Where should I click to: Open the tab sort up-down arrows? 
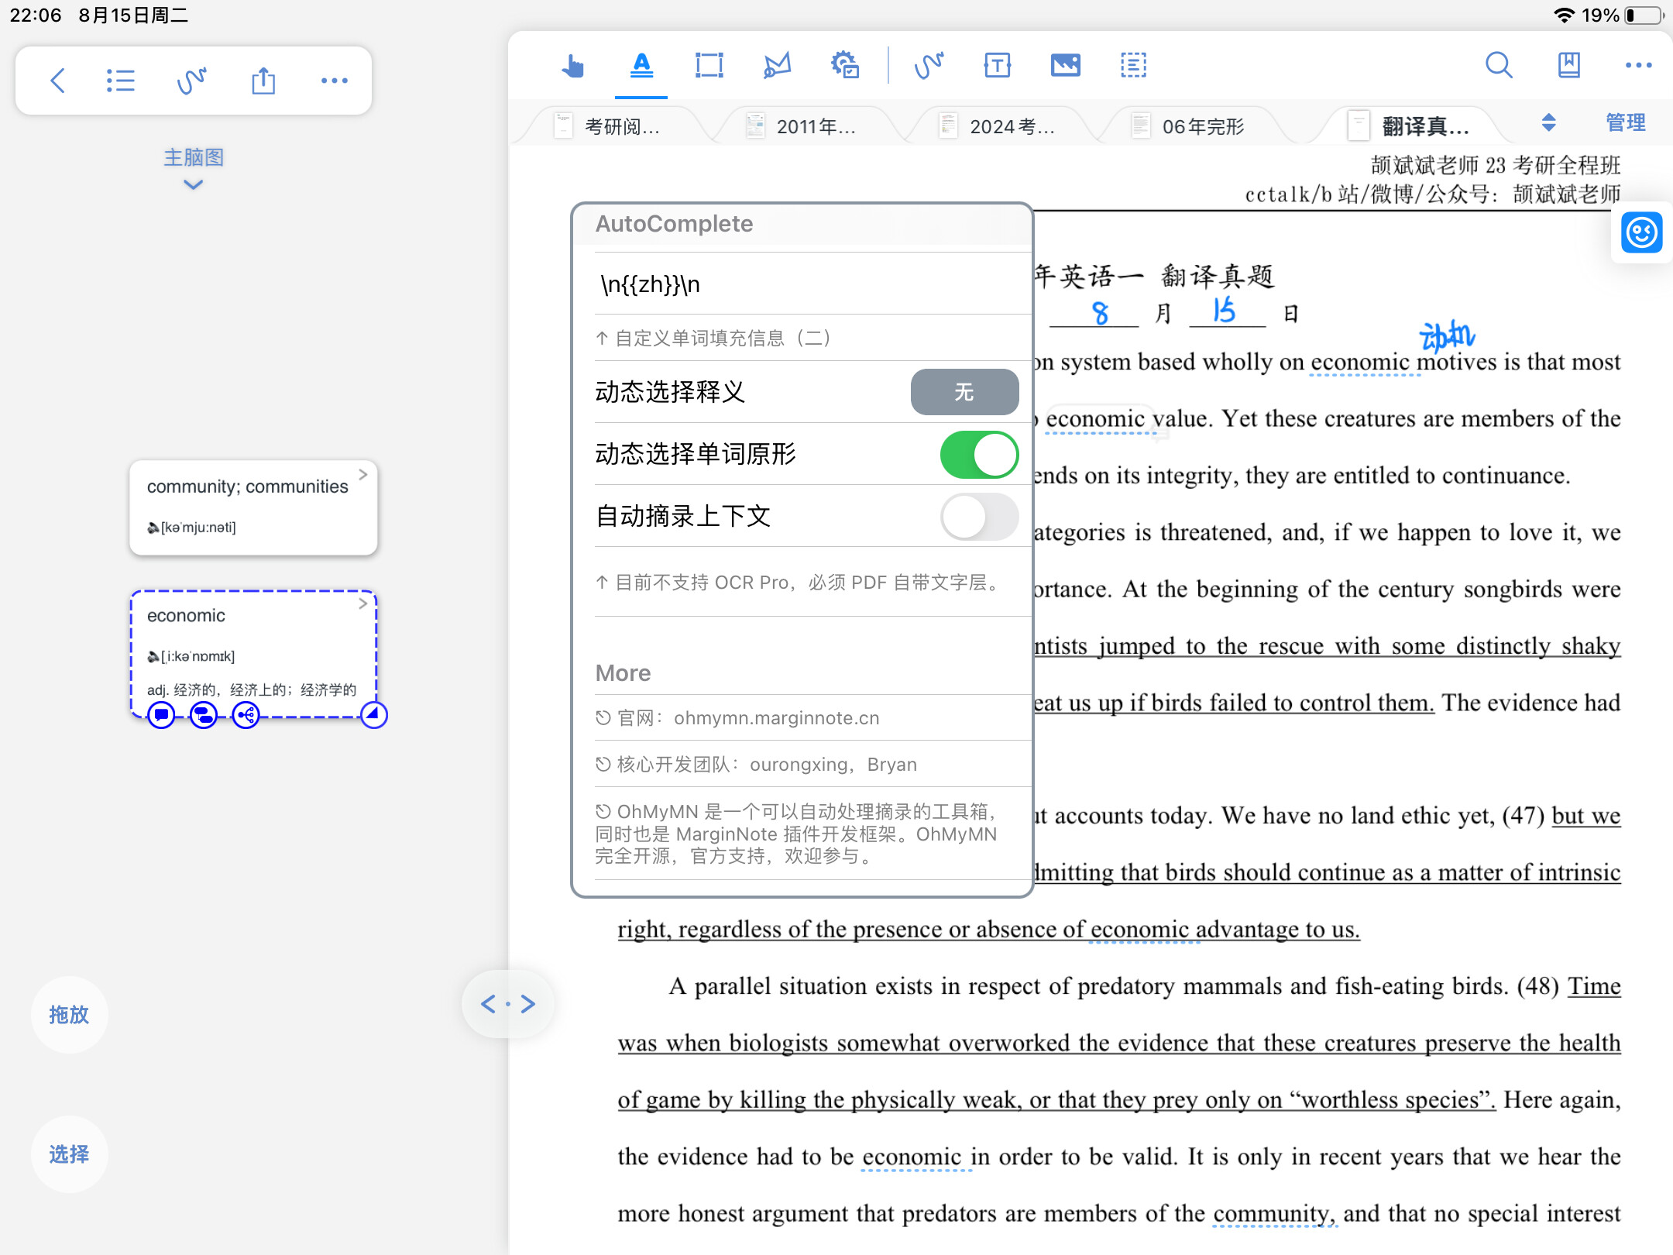click(1548, 122)
